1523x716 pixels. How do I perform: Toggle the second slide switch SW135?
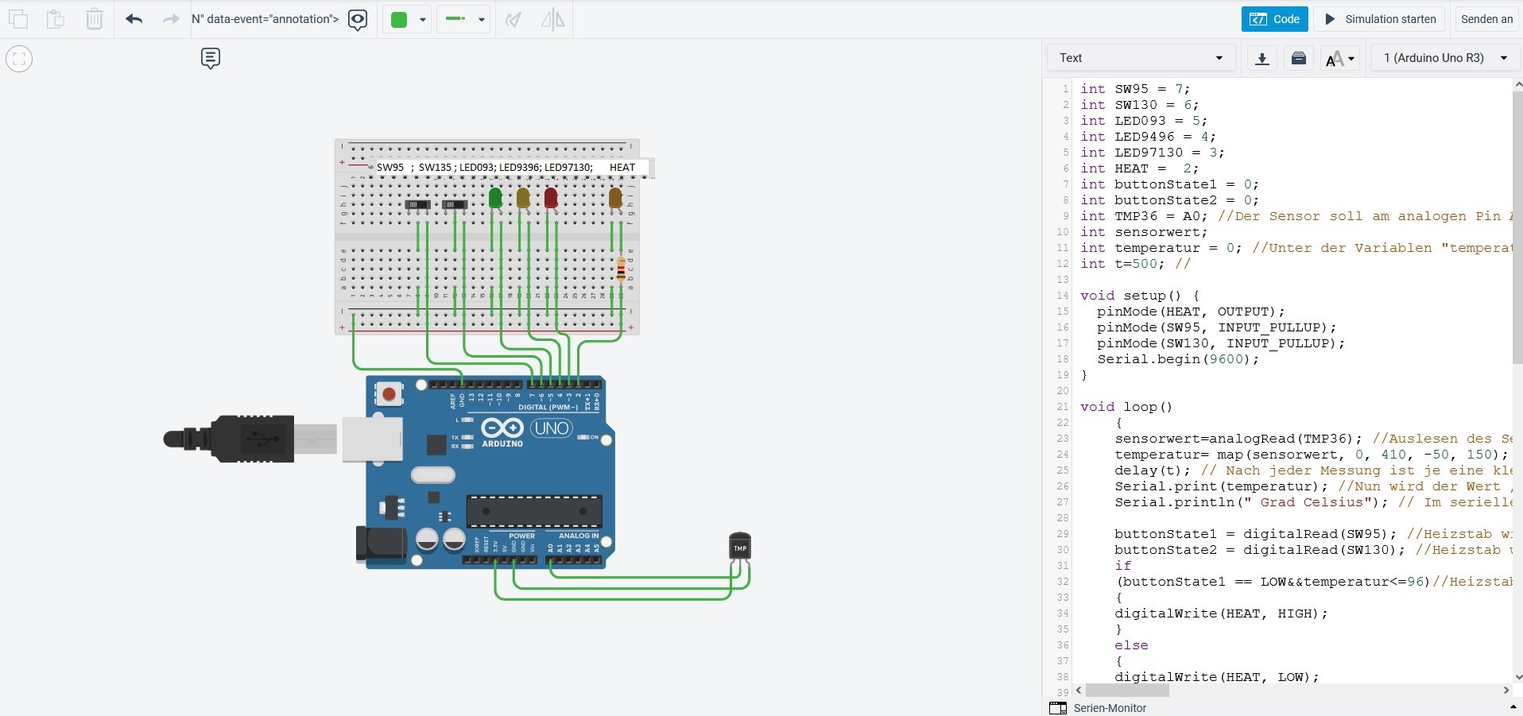coord(455,205)
